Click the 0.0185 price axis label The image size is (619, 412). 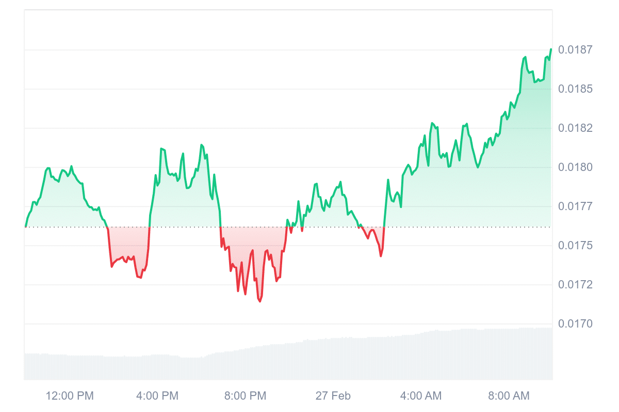[575, 89]
